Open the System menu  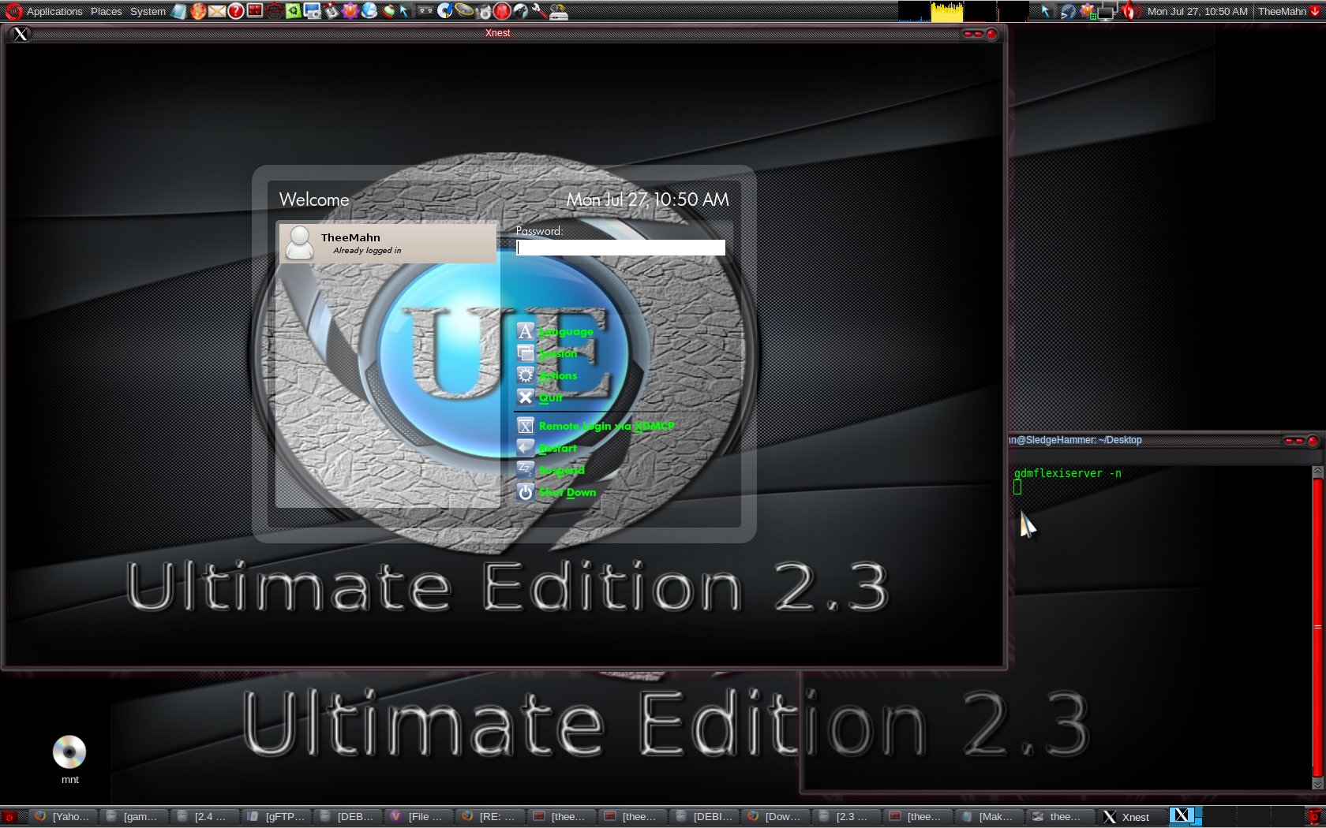(x=148, y=11)
